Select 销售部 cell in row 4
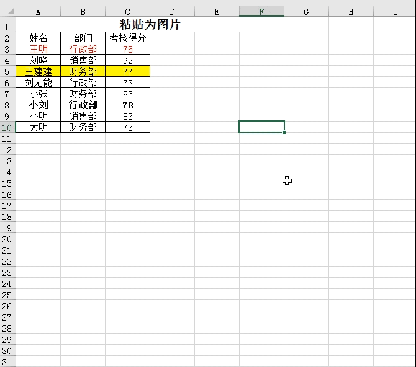 coord(83,60)
